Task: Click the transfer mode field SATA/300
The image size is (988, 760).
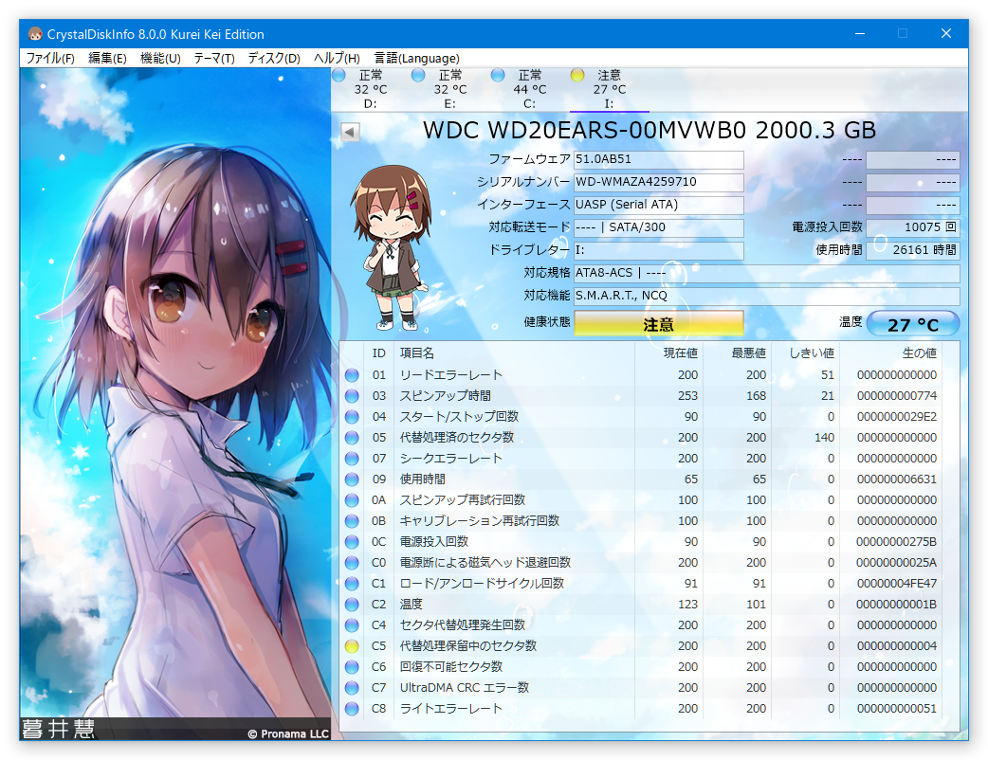Action: click(x=658, y=228)
